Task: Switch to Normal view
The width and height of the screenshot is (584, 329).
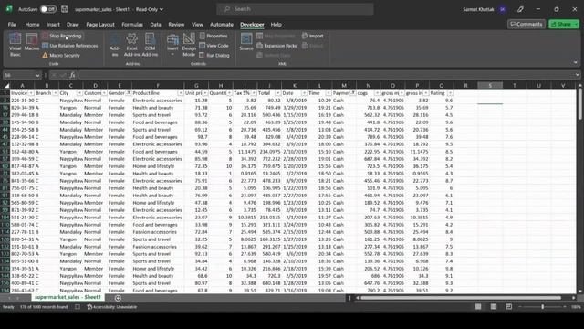Action: pos(478,307)
